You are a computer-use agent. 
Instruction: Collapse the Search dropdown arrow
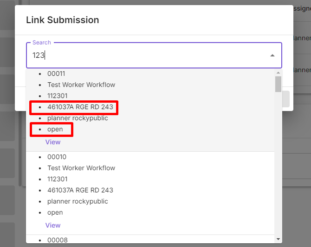point(272,56)
